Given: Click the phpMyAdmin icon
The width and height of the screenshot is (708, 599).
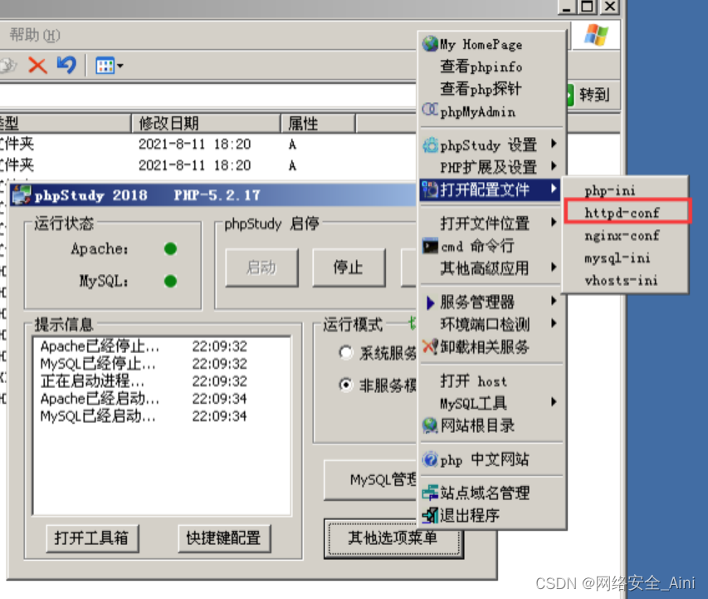Looking at the screenshot, I should tap(430, 110).
